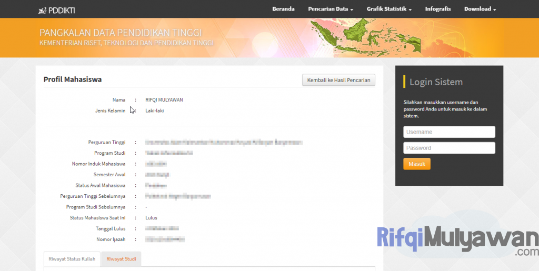Expand the Pencarian Data dropdown
539x271 pixels.
point(331,9)
